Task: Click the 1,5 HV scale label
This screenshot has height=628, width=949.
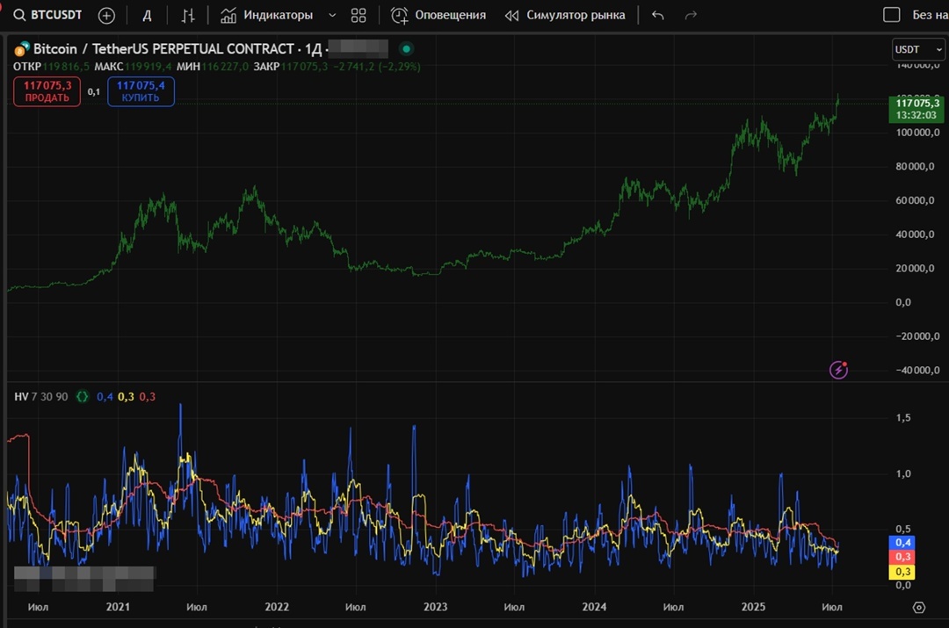Action: pyautogui.click(x=903, y=417)
